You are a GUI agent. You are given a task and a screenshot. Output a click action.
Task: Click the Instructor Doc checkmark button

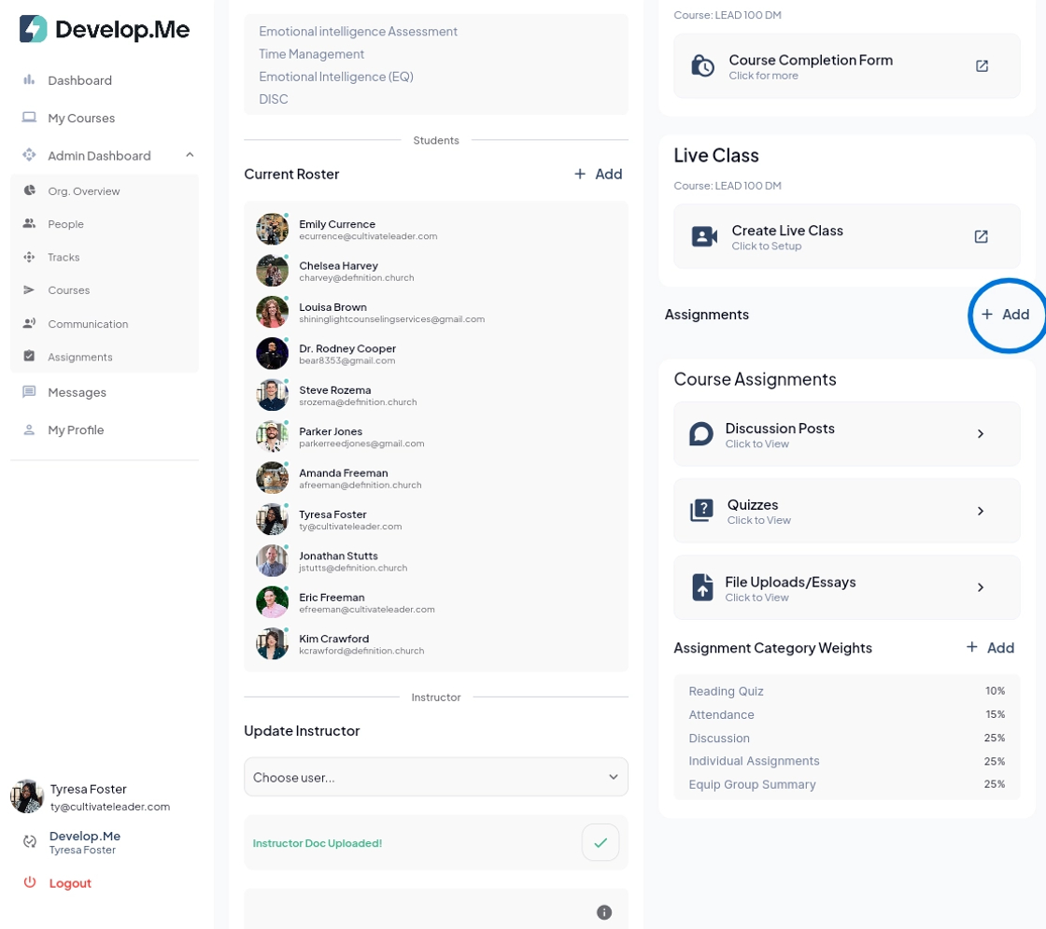click(x=601, y=842)
